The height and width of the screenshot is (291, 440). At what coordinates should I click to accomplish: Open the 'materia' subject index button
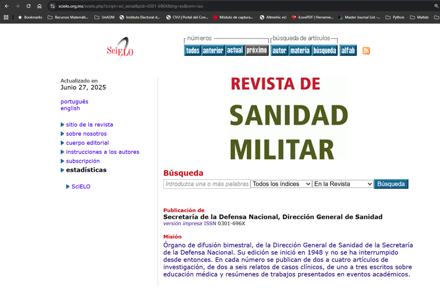coord(300,51)
